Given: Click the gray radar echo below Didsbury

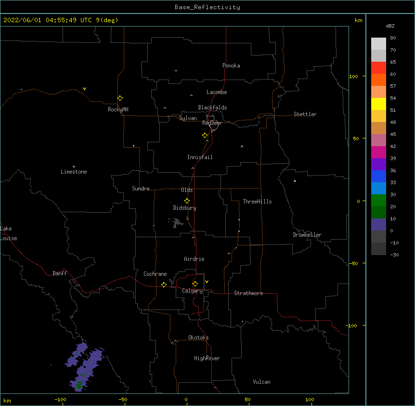Looking at the screenshot, I should 176,223.
